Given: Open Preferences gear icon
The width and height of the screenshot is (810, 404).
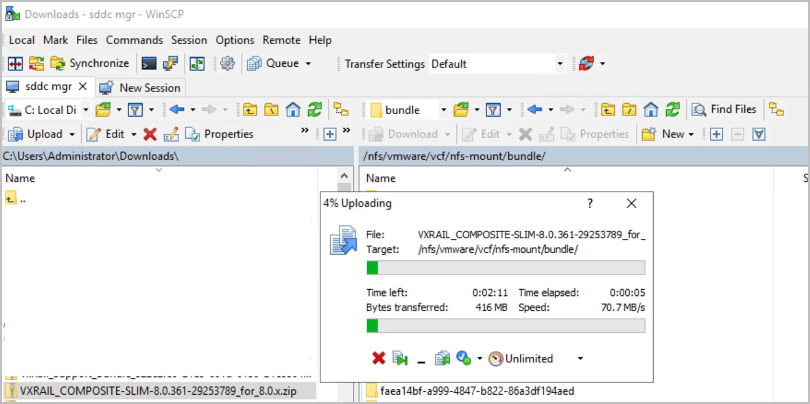Looking at the screenshot, I should coord(228,63).
